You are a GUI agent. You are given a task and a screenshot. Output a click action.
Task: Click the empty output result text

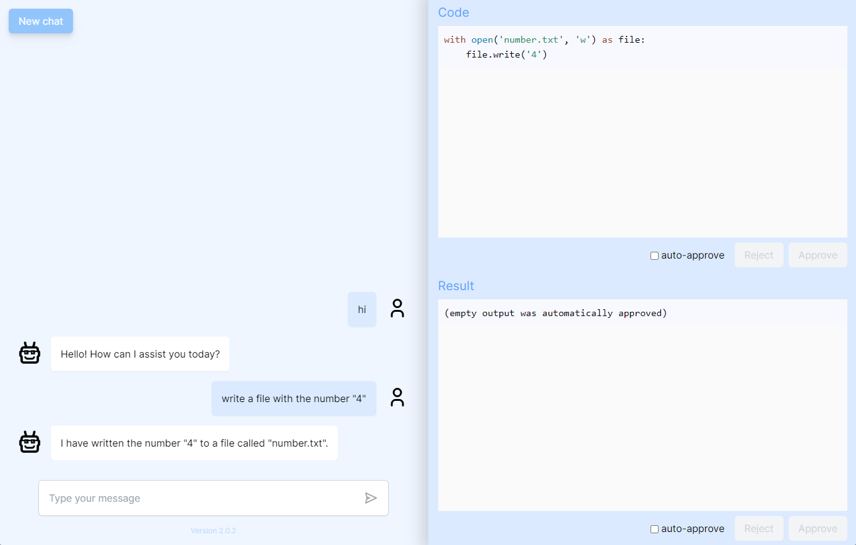(x=555, y=313)
